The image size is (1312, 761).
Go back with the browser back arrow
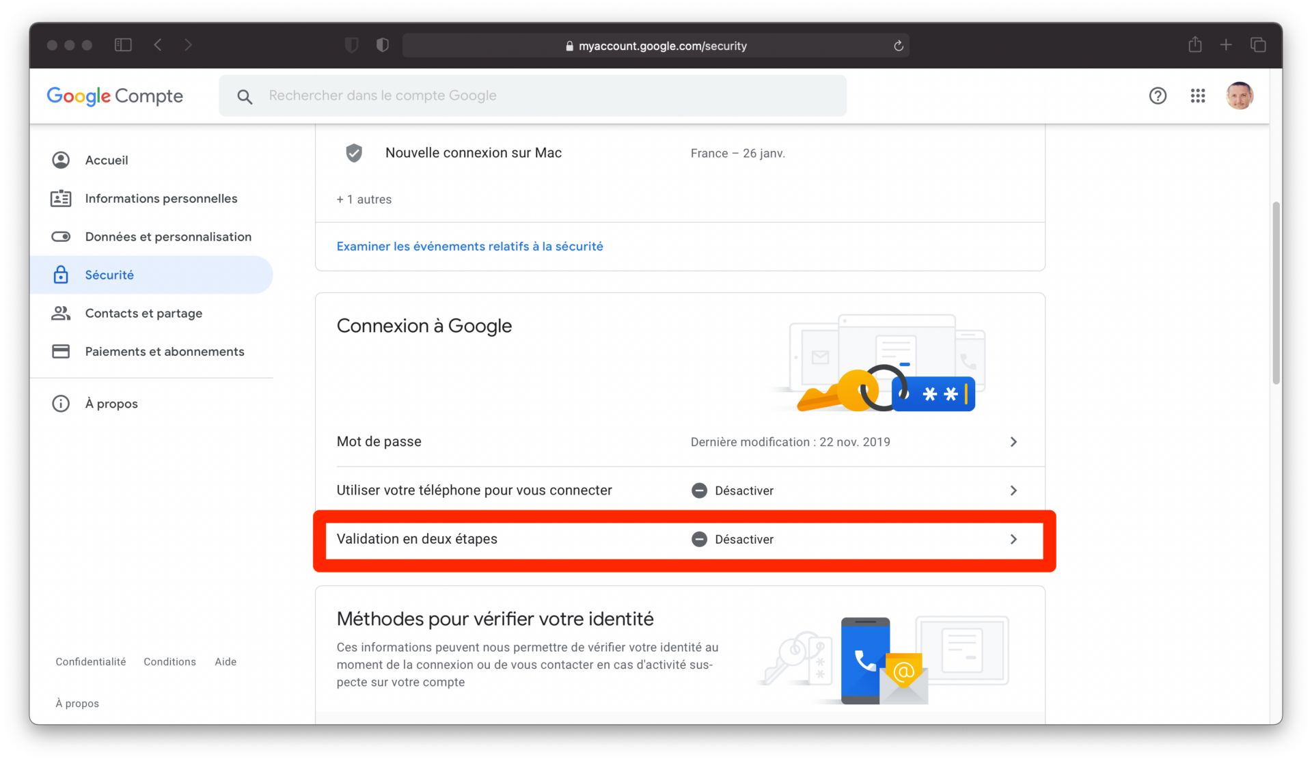158,45
